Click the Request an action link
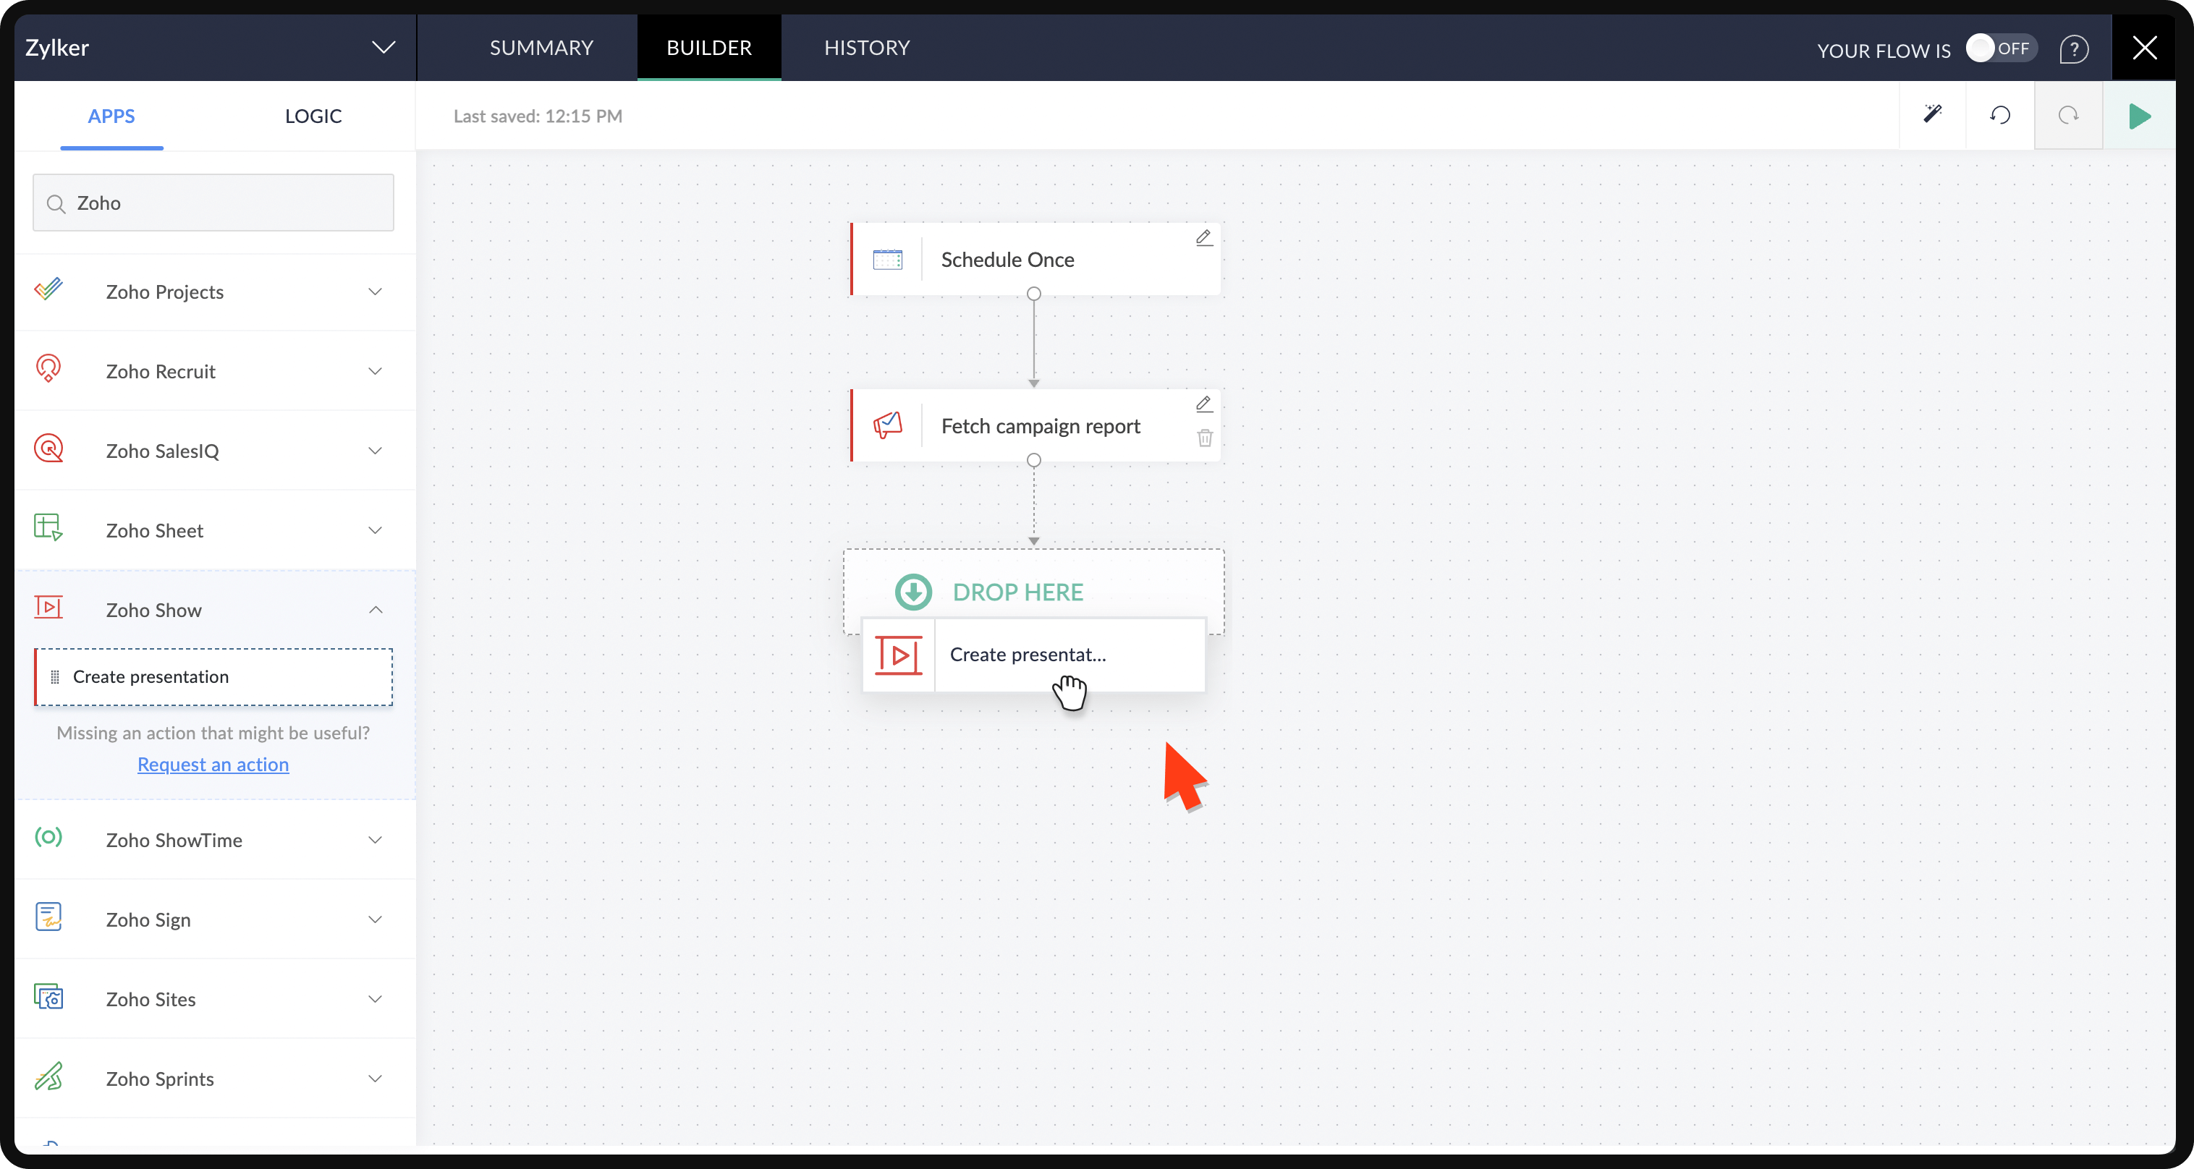The width and height of the screenshot is (2194, 1169). pyautogui.click(x=213, y=765)
